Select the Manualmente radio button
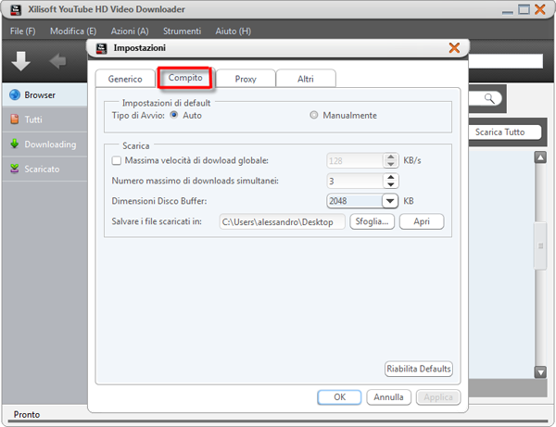The height and width of the screenshot is (427, 556). point(314,115)
